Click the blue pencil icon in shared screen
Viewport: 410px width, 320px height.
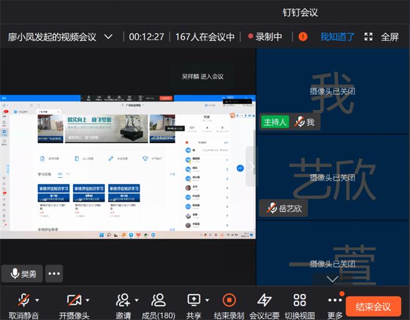(x=111, y=159)
